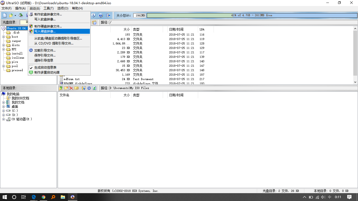Open the dropdown arrow beside the Open icon
358x201 pixels.
pos(15,15)
